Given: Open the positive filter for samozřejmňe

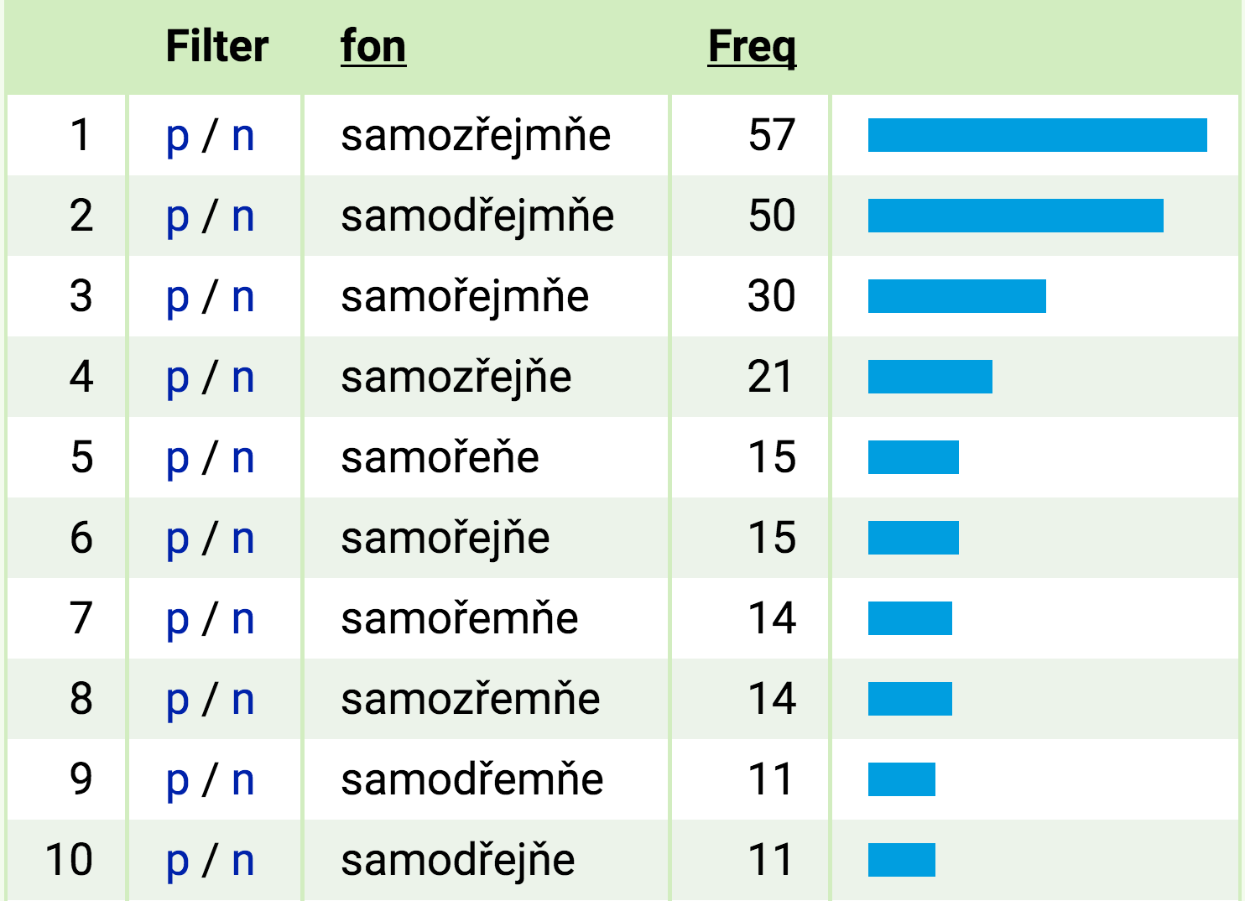Looking at the screenshot, I should coord(178,134).
